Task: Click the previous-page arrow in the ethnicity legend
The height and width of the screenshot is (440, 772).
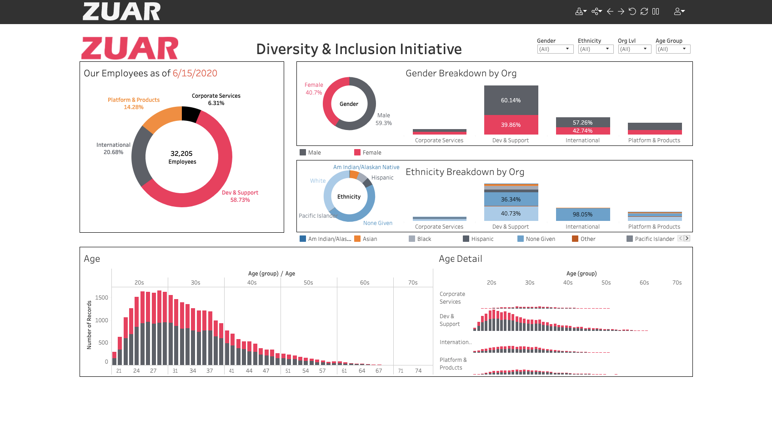Action: coord(681,238)
